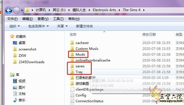The width and height of the screenshot is (184, 105).
Task: Expand the arrow after The Sims 4
Action: click(144, 10)
